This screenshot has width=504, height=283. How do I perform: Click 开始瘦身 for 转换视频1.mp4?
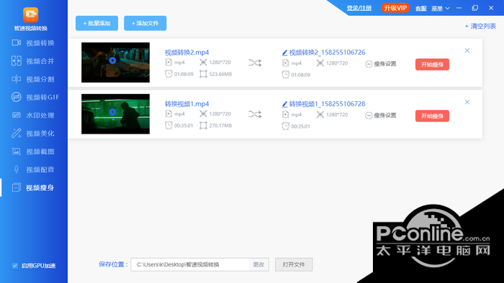click(432, 116)
